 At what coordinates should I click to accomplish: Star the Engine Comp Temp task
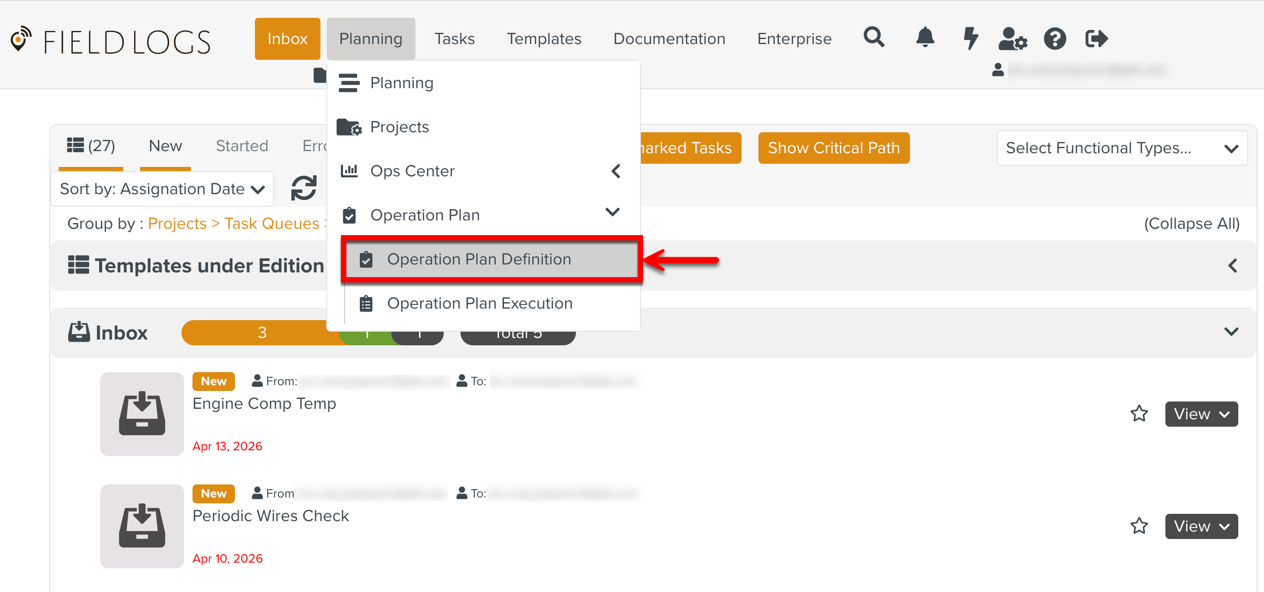coord(1139,414)
